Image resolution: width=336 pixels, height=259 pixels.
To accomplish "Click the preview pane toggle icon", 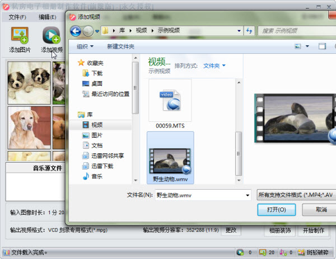I will point(322,46).
